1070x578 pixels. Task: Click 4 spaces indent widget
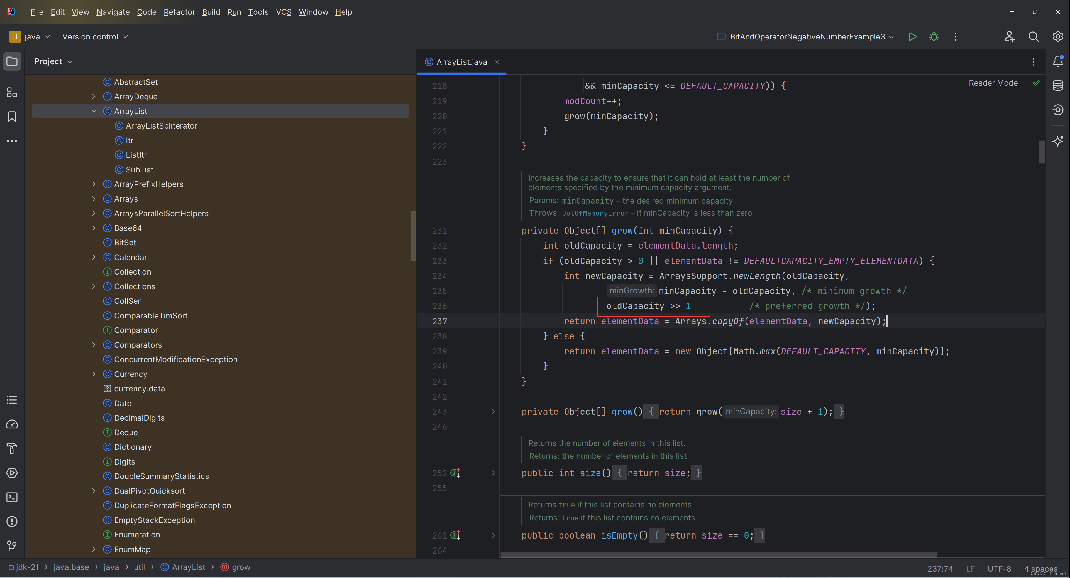tap(1040, 569)
